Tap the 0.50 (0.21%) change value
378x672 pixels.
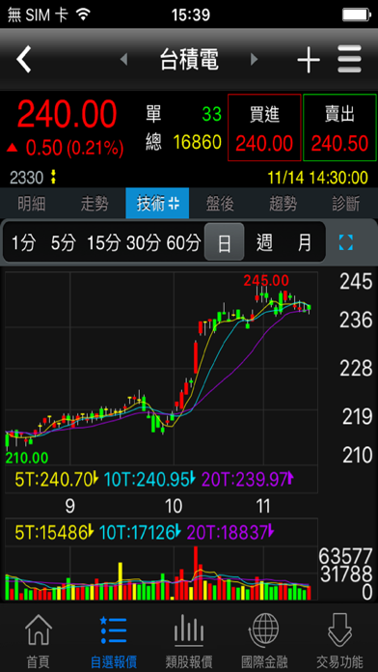(74, 149)
